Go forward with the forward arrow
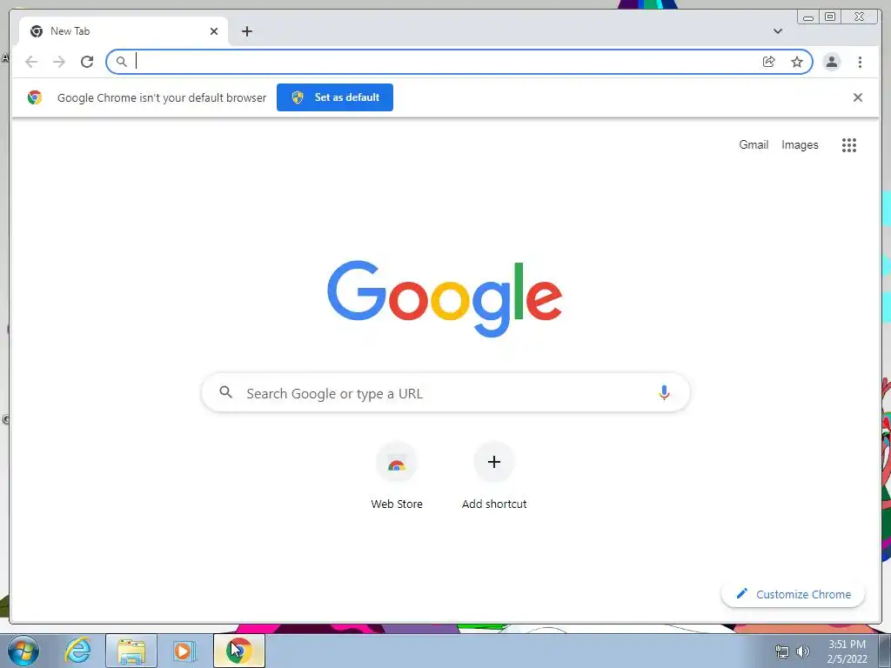891x668 pixels. (59, 62)
